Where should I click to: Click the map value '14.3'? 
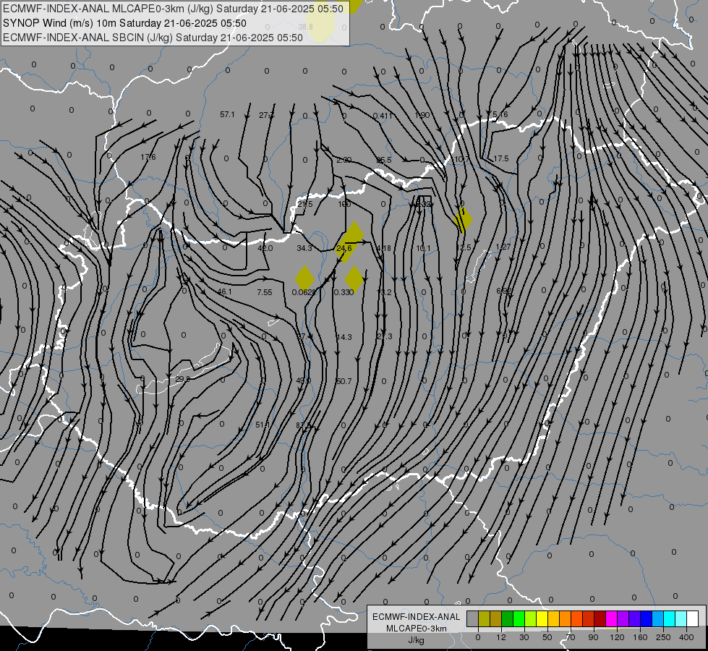pos(344,337)
